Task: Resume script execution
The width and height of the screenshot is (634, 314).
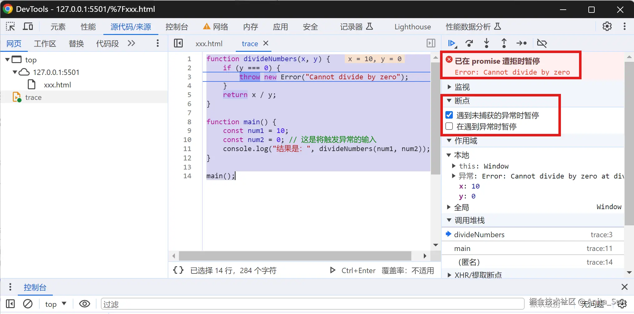Action: point(452,43)
